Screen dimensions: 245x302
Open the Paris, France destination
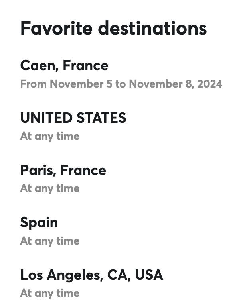63,170
